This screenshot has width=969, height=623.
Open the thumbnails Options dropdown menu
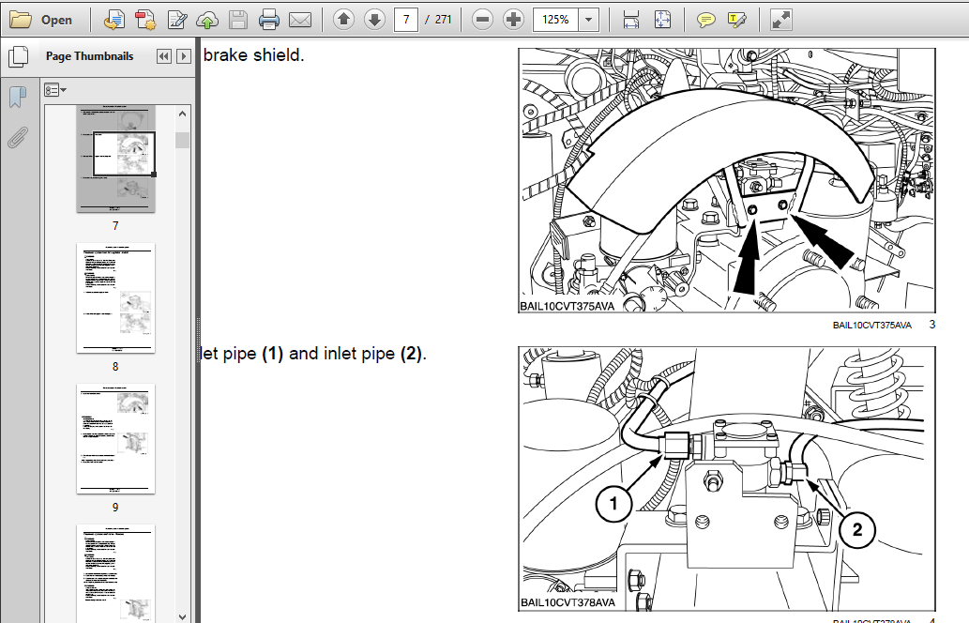pyautogui.click(x=54, y=90)
